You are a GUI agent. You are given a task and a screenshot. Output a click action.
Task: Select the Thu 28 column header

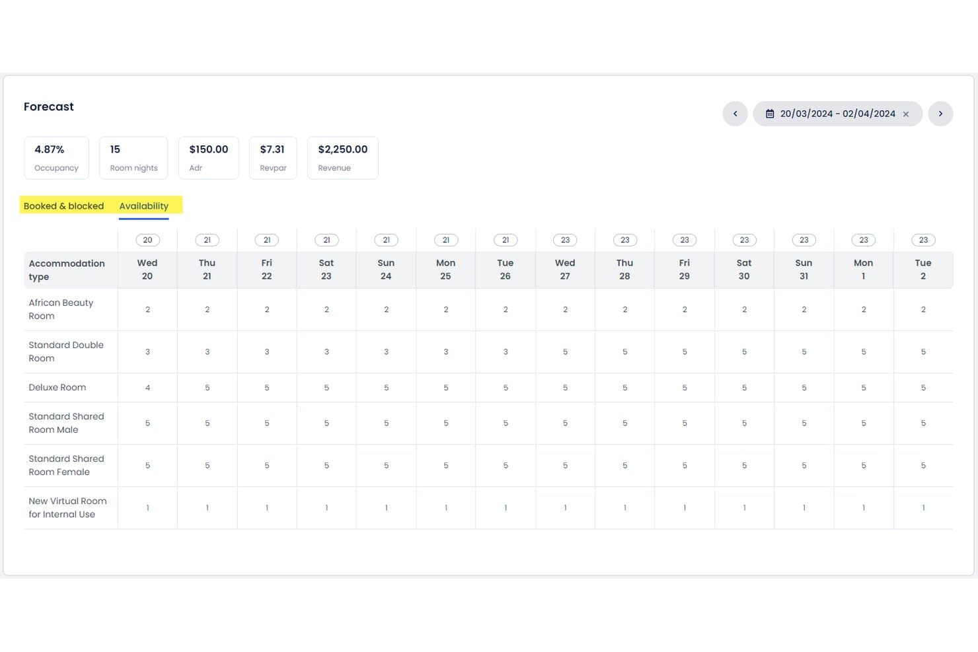[624, 270]
